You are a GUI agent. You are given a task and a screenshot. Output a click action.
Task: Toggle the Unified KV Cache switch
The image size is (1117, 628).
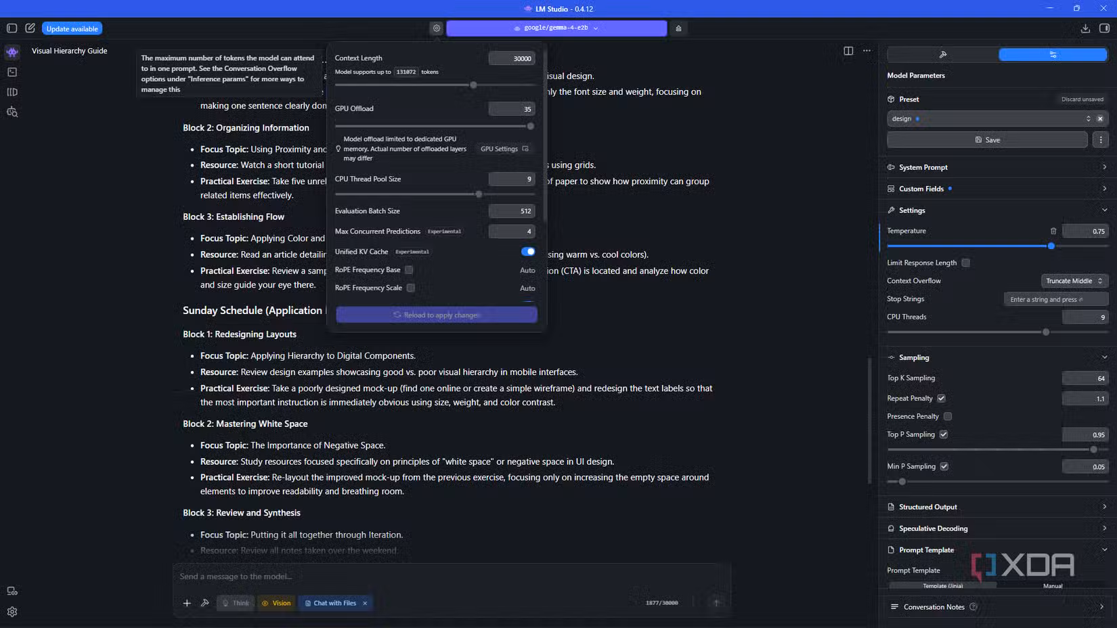pos(528,252)
